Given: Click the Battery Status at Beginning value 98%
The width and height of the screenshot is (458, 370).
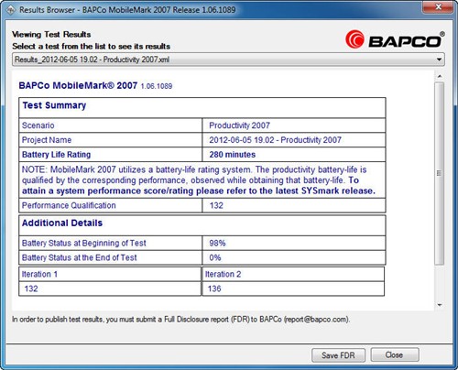Looking at the screenshot, I should click(217, 243).
